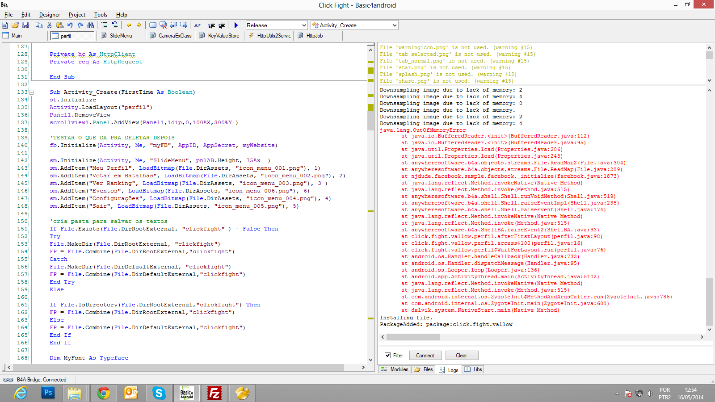Toggle the Filter checkbox in logs

click(x=387, y=356)
